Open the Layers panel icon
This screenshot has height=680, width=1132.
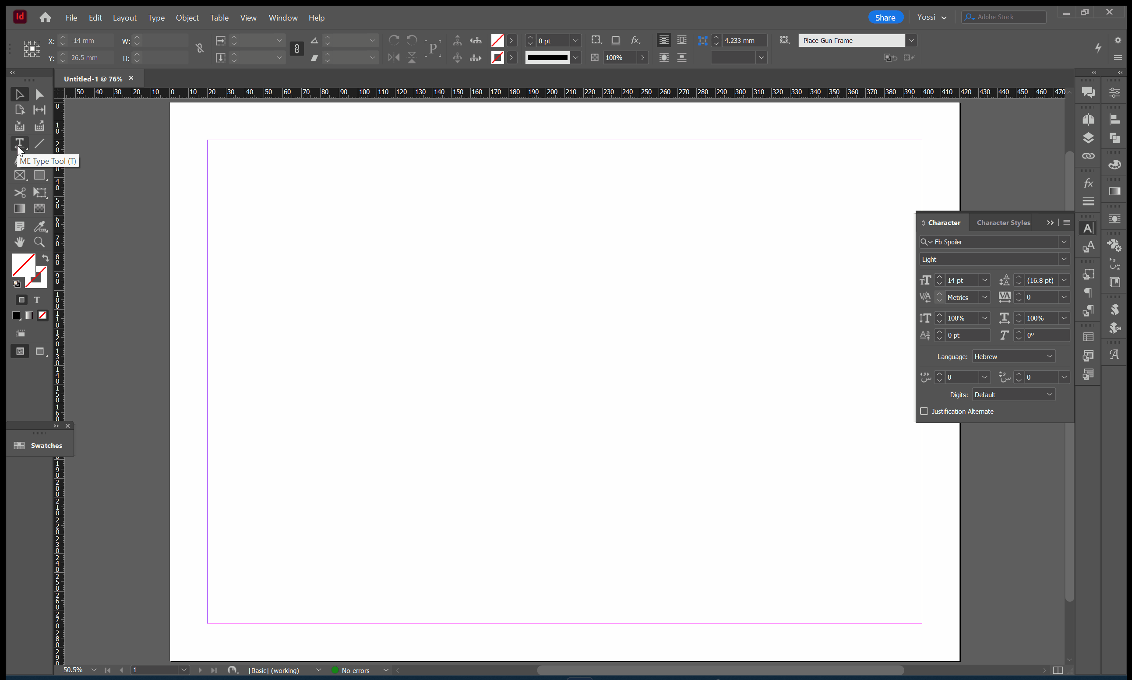point(1088,138)
